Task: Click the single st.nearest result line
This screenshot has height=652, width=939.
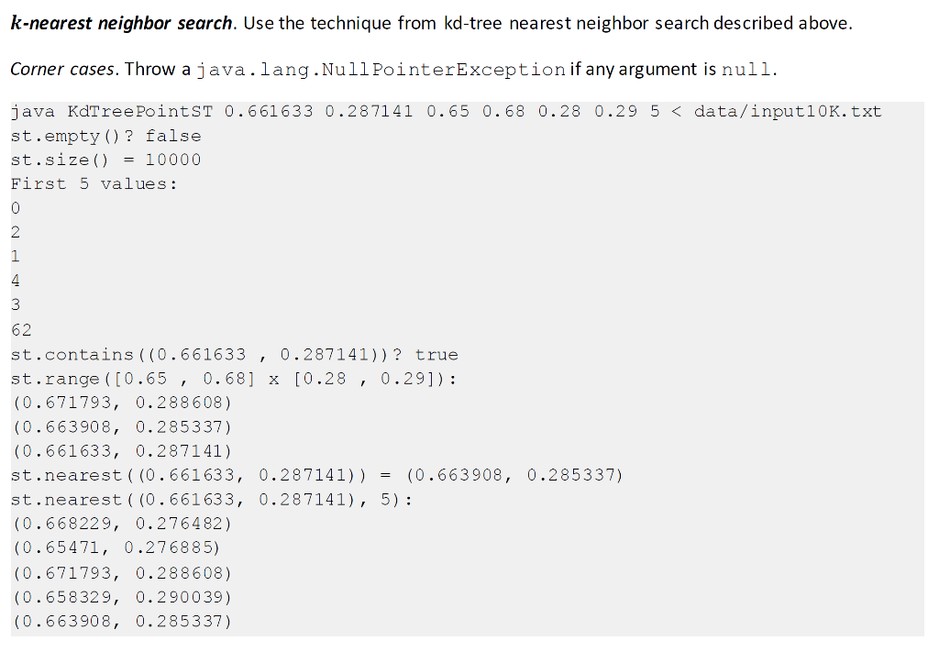Action: (316, 476)
